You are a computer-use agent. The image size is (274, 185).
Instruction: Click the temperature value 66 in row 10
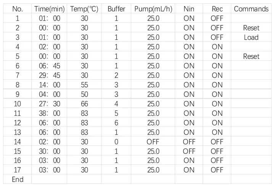click(84, 104)
